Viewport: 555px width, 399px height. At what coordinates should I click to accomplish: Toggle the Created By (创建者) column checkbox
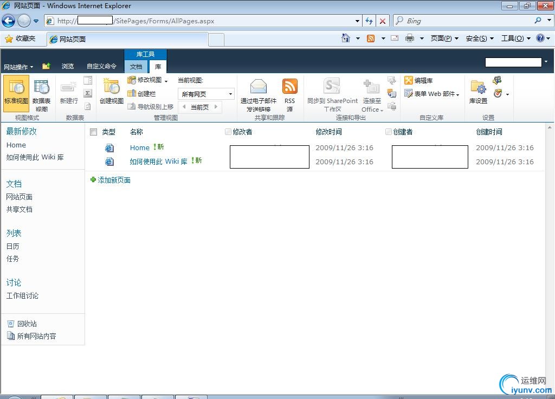point(389,132)
